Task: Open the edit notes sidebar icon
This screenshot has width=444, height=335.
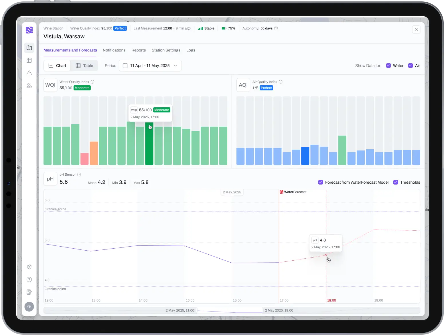Action: click(29, 292)
